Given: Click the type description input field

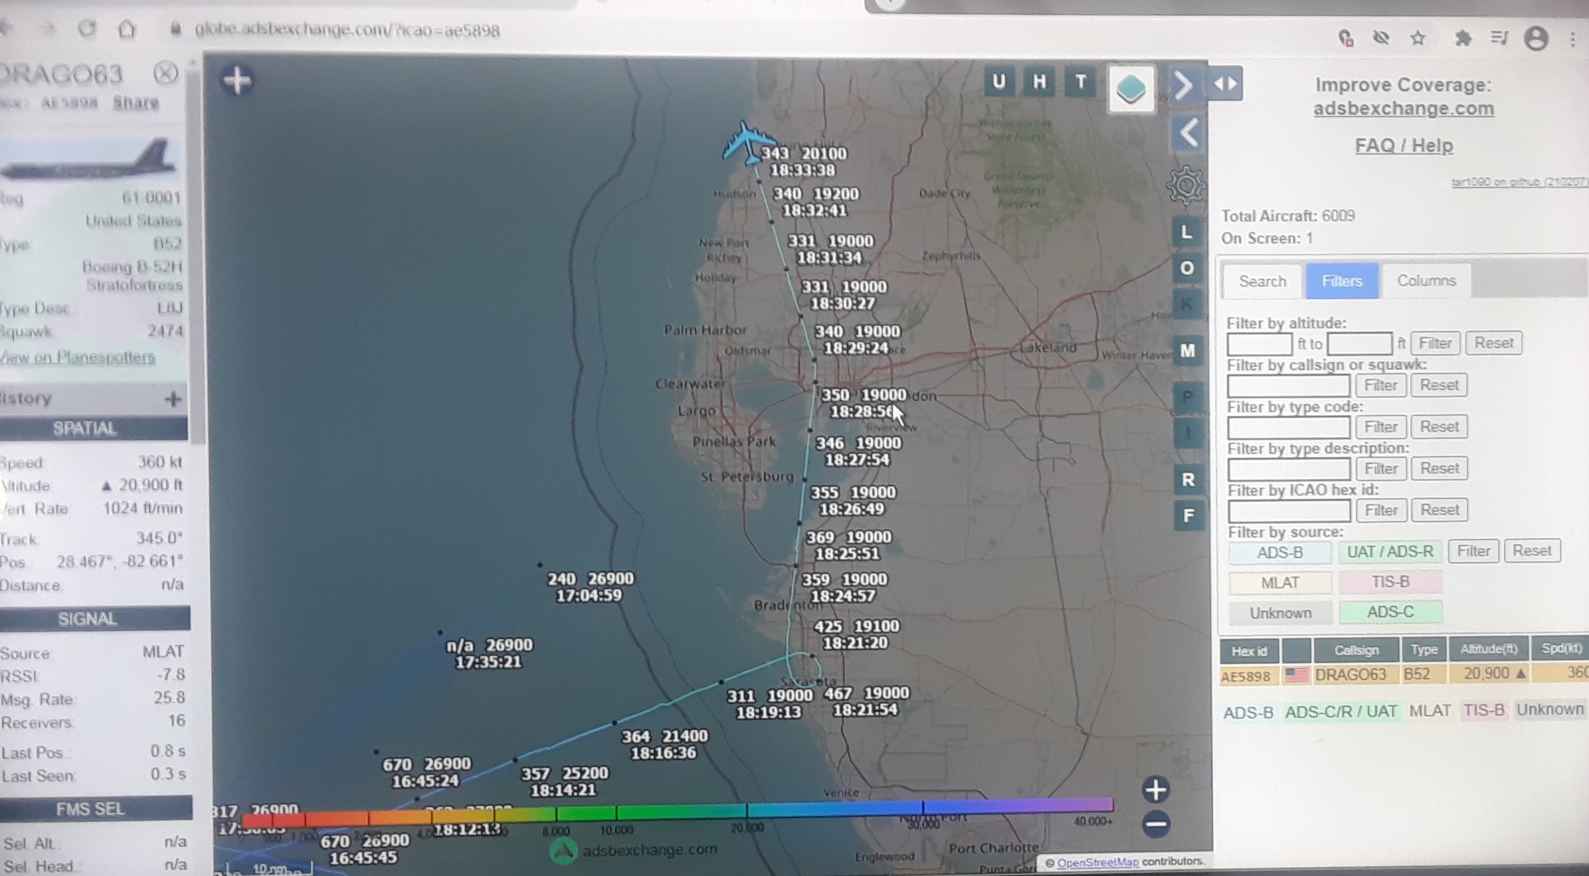Looking at the screenshot, I should pos(1289,469).
